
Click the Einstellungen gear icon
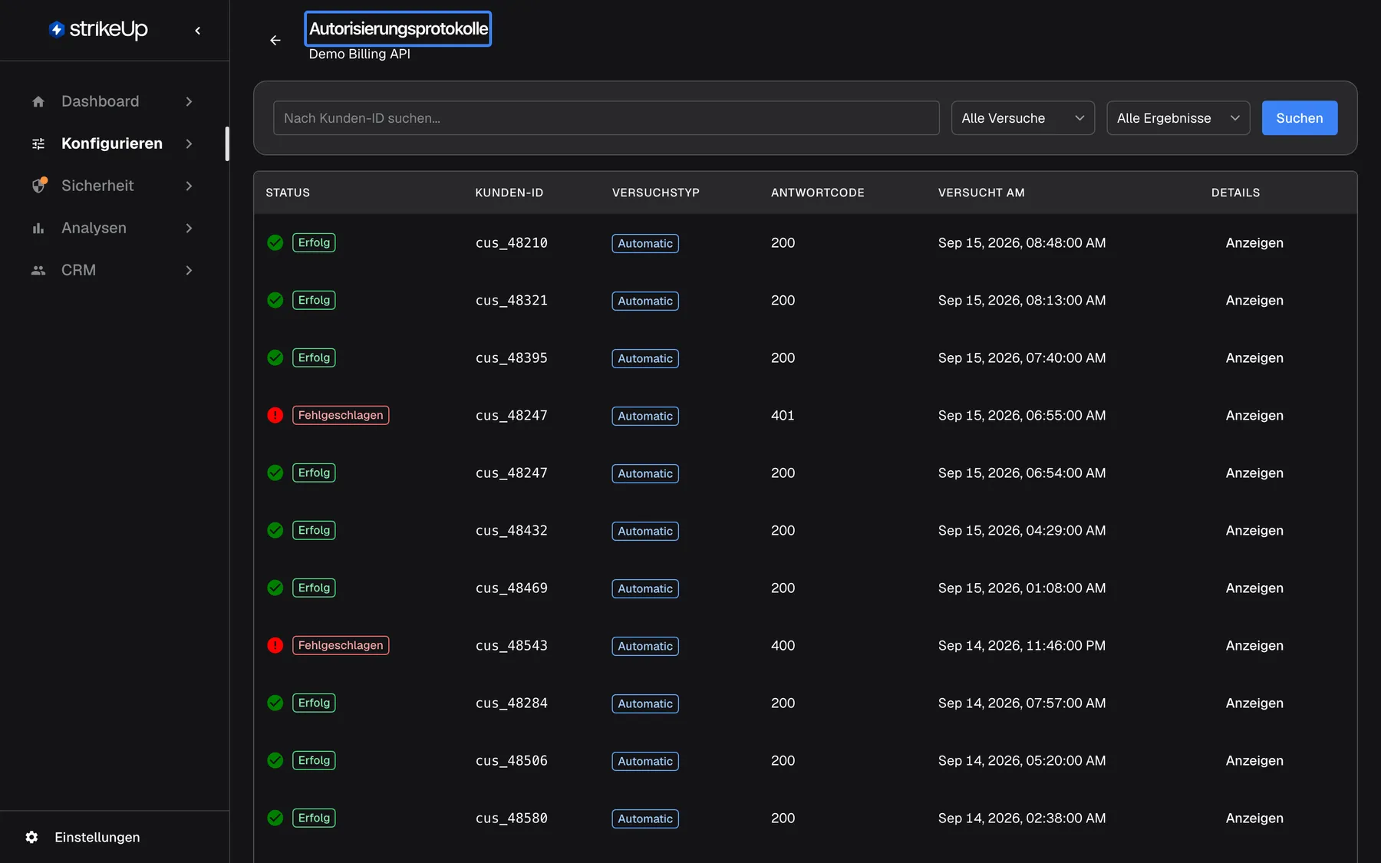click(x=31, y=837)
